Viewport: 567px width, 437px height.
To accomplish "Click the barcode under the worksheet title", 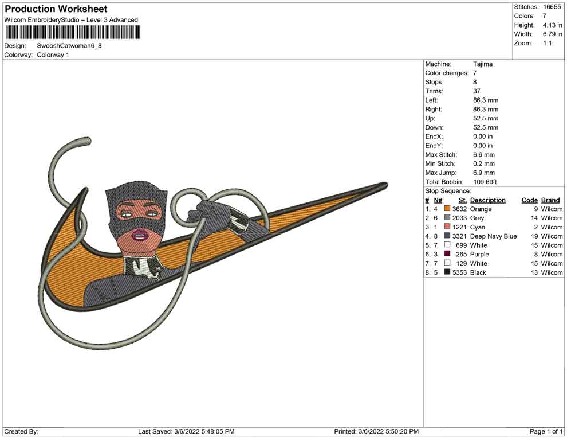I will [72, 33].
